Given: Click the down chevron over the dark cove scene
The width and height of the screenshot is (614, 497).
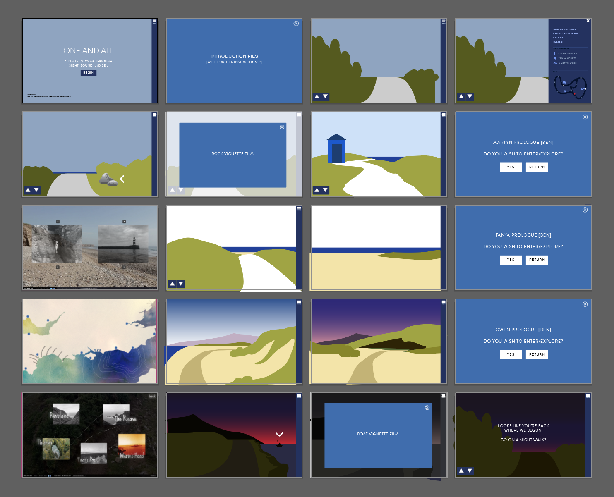Looking at the screenshot, I should [x=279, y=435].
